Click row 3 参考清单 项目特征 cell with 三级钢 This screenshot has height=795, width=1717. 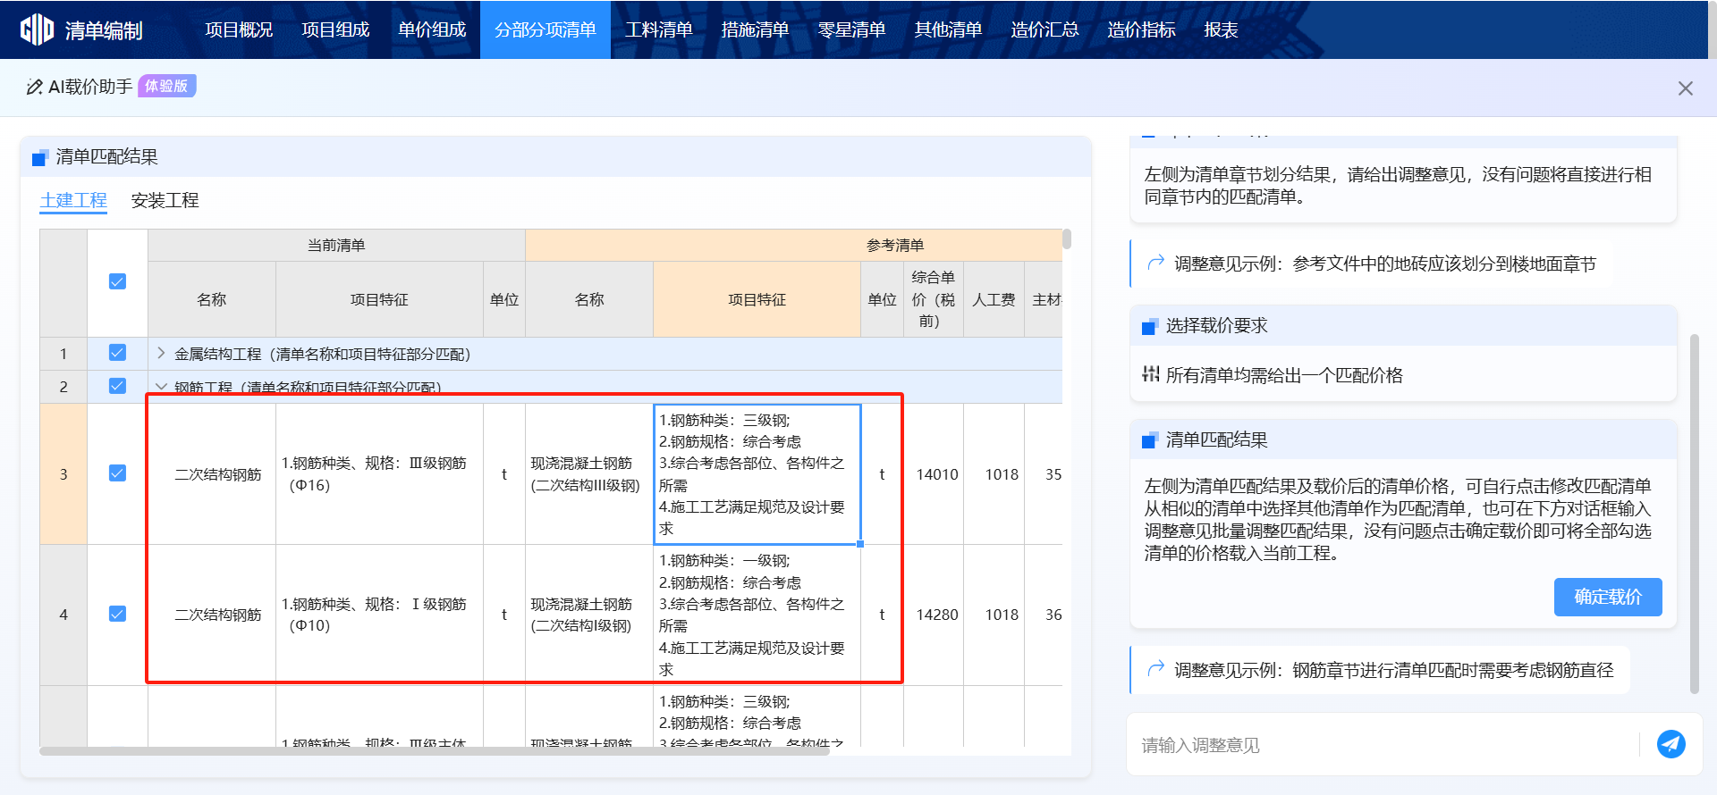pyautogui.click(x=757, y=474)
